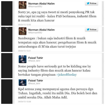Open @faizal_tahir handle in third tweet
Image resolution: width=105 pixels, height=105 pixels.
(34, 61)
